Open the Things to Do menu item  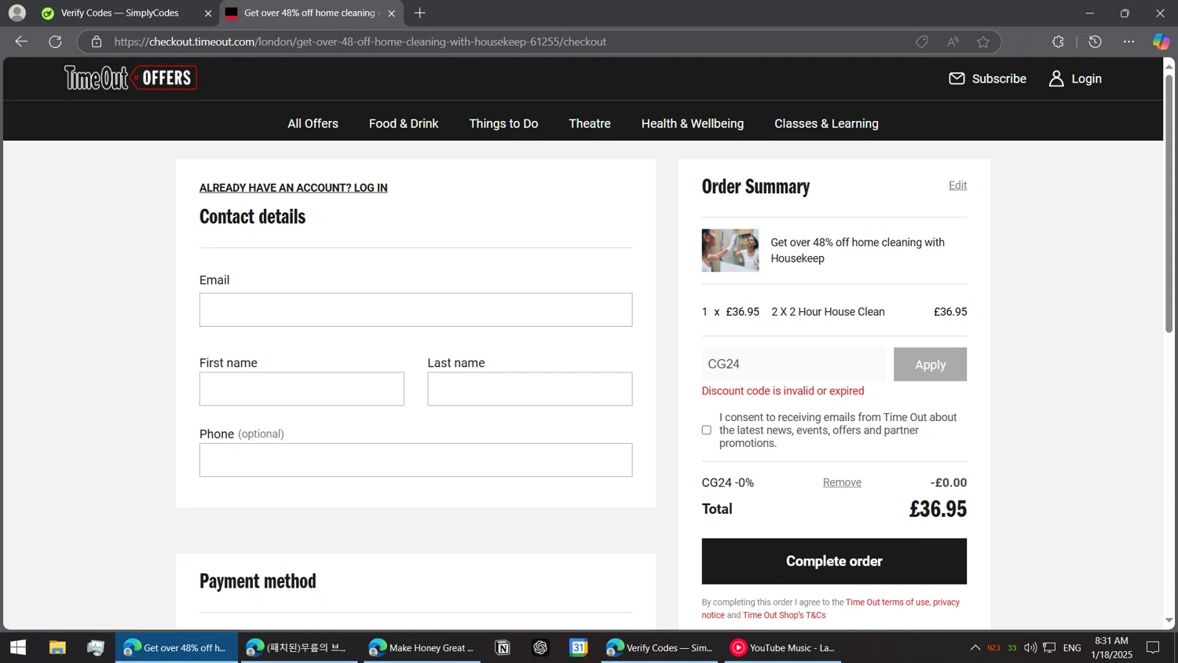click(x=503, y=123)
